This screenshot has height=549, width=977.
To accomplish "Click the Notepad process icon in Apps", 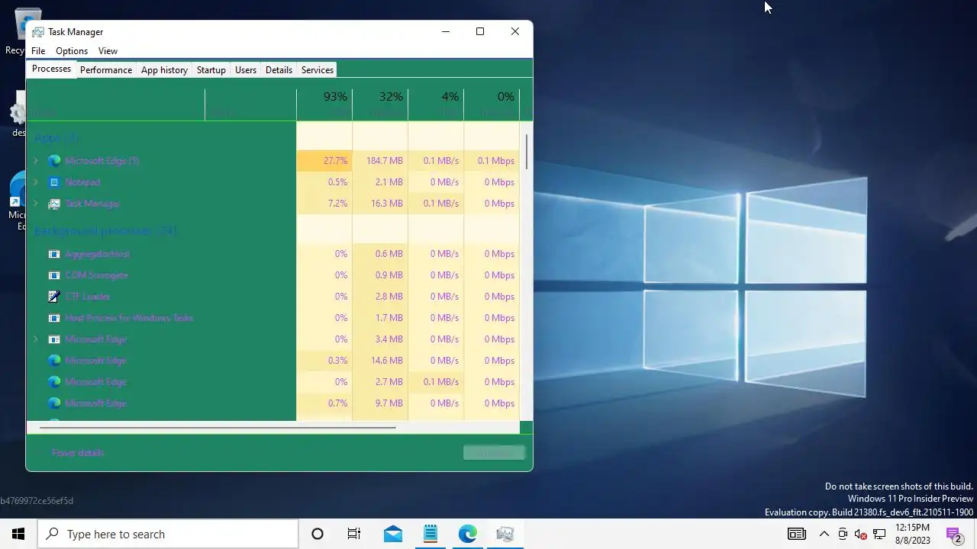I will coord(54,182).
